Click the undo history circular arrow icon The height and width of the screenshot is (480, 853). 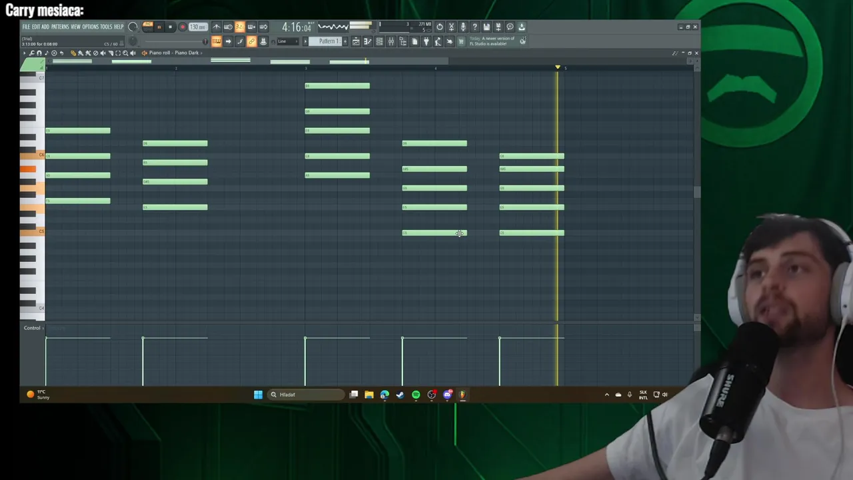tap(440, 27)
